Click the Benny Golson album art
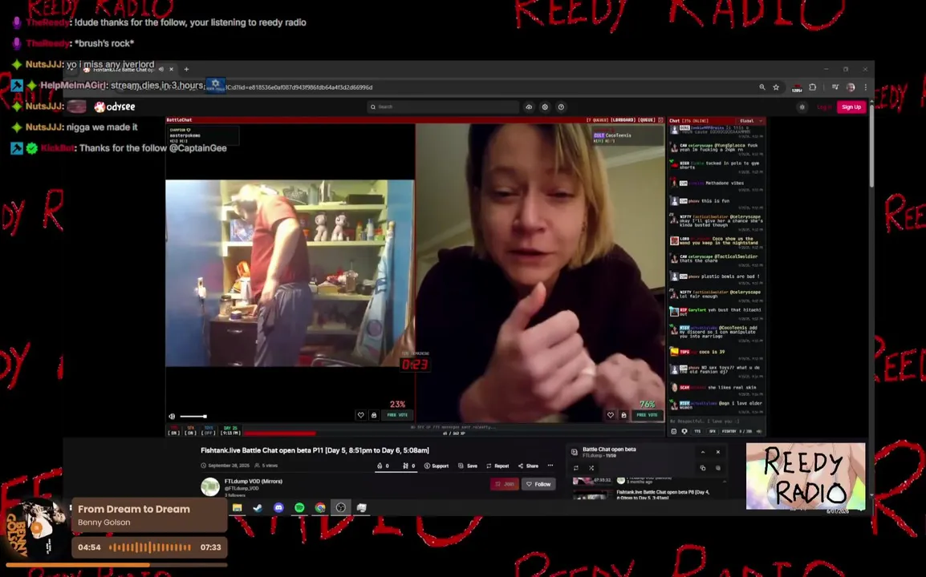The image size is (926, 577). point(35,529)
